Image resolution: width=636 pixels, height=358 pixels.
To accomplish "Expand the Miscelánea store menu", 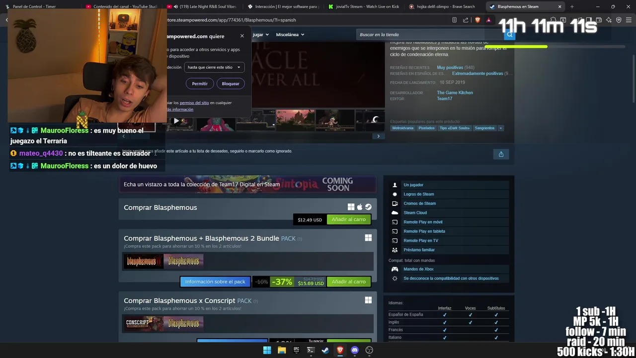I will 290,35.
